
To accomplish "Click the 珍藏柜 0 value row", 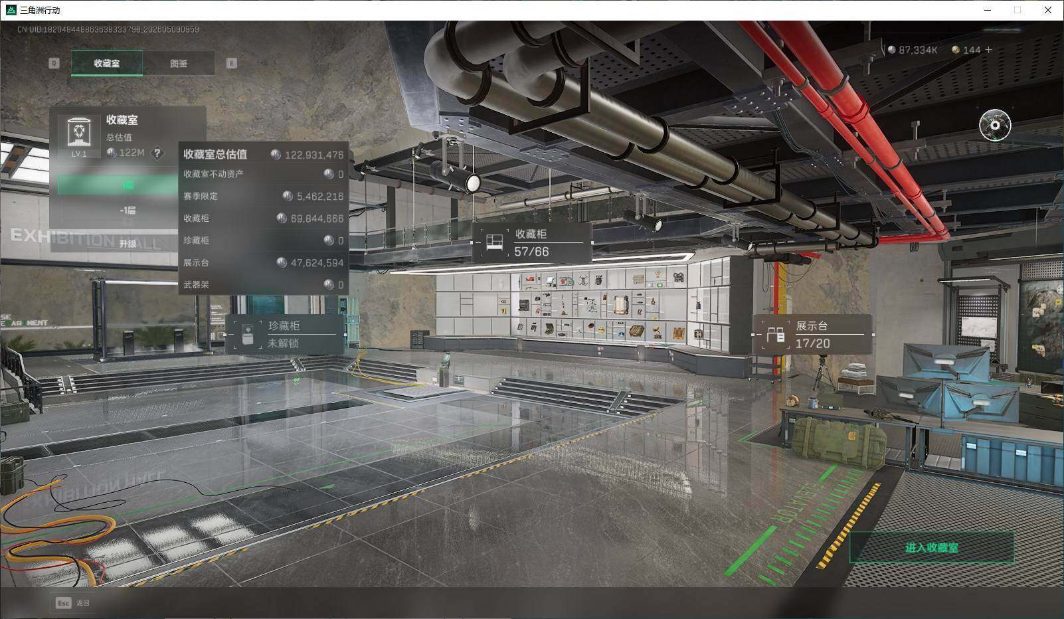I will (x=264, y=240).
